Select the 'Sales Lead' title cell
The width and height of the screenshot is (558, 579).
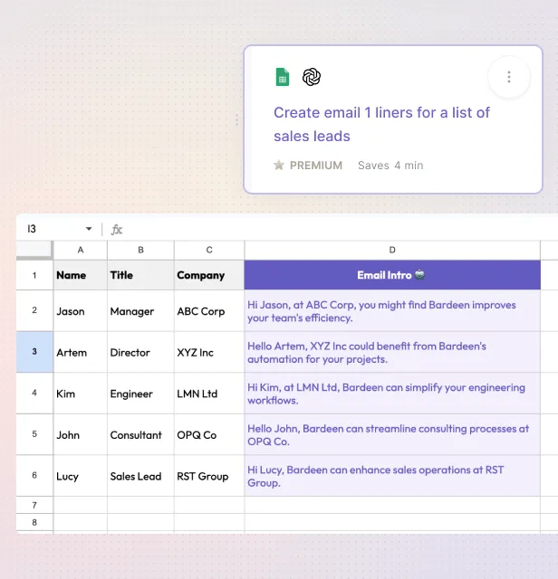tap(140, 476)
